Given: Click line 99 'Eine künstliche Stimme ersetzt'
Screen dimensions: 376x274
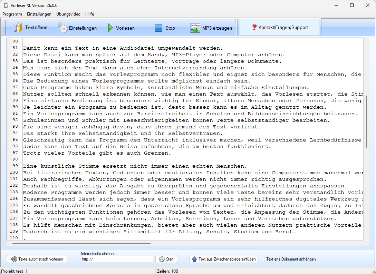Looking at the screenshot, I should tap(135, 166).
